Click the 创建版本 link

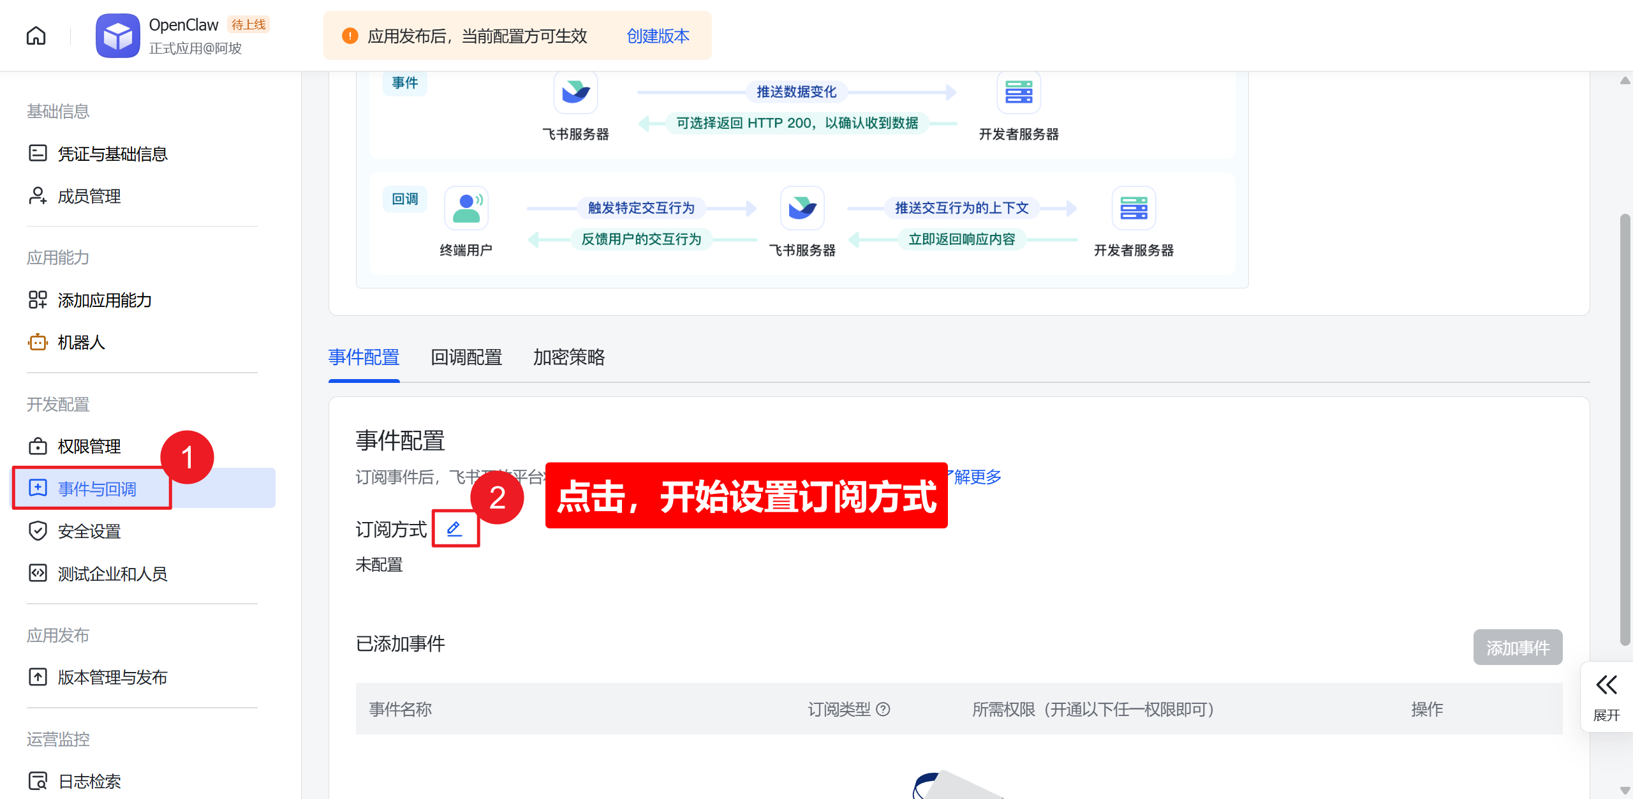pyautogui.click(x=657, y=36)
